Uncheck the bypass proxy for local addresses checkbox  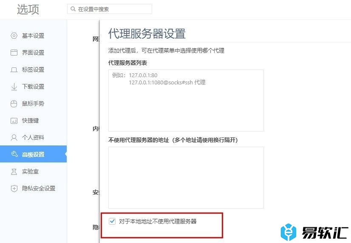coord(112,221)
